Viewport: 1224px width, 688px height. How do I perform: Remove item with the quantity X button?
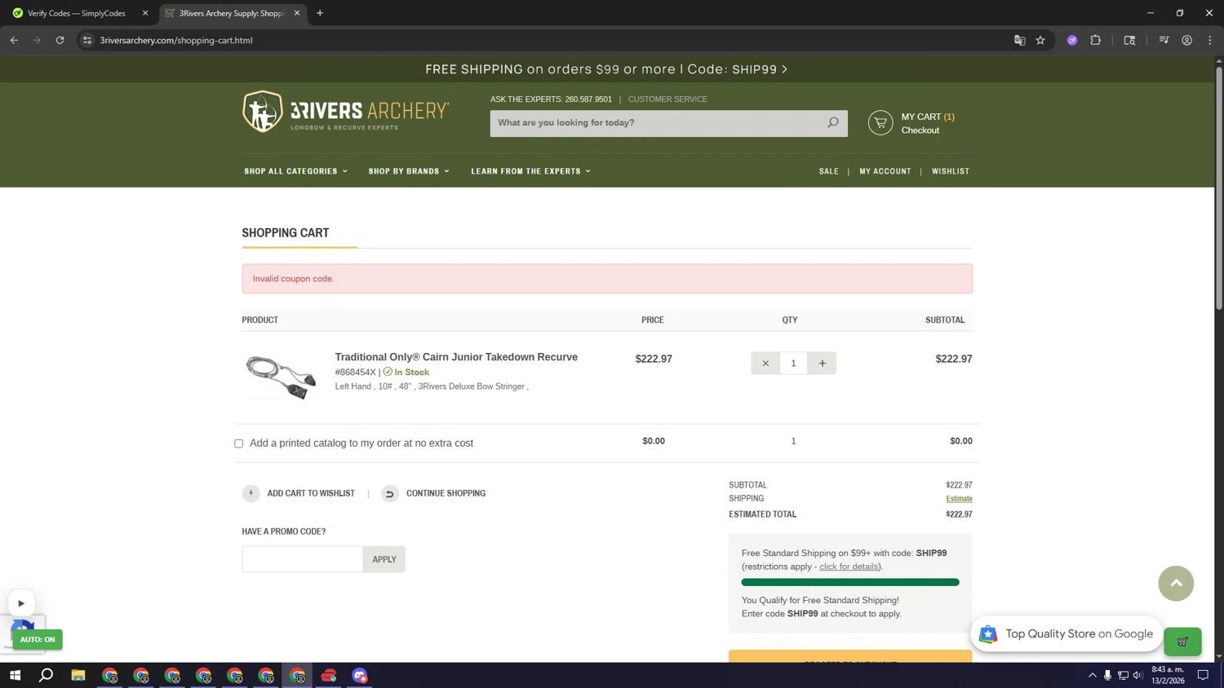tap(765, 363)
